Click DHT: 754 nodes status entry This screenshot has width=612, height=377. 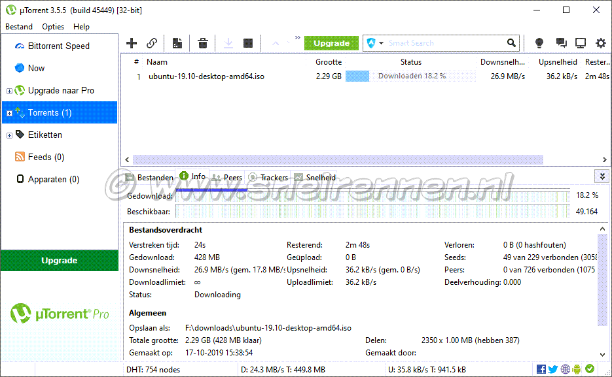pos(153,370)
